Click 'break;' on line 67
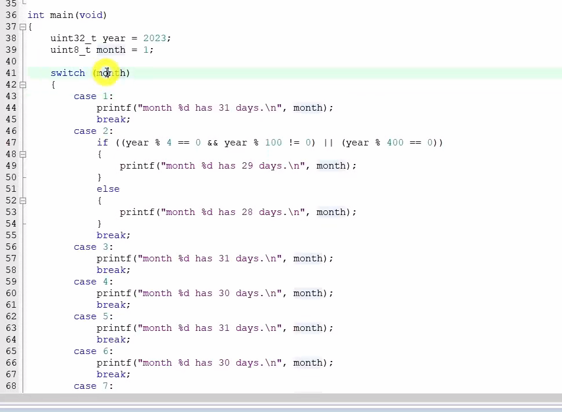This screenshot has width=562, height=412. 114,374
